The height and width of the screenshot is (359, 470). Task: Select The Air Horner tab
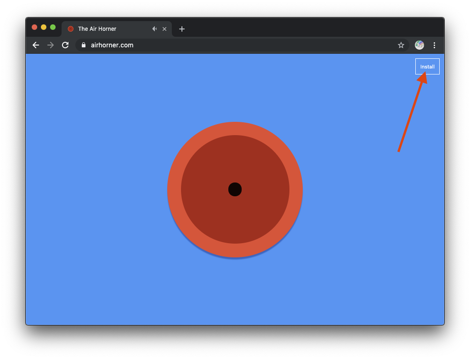click(x=110, y=29)
